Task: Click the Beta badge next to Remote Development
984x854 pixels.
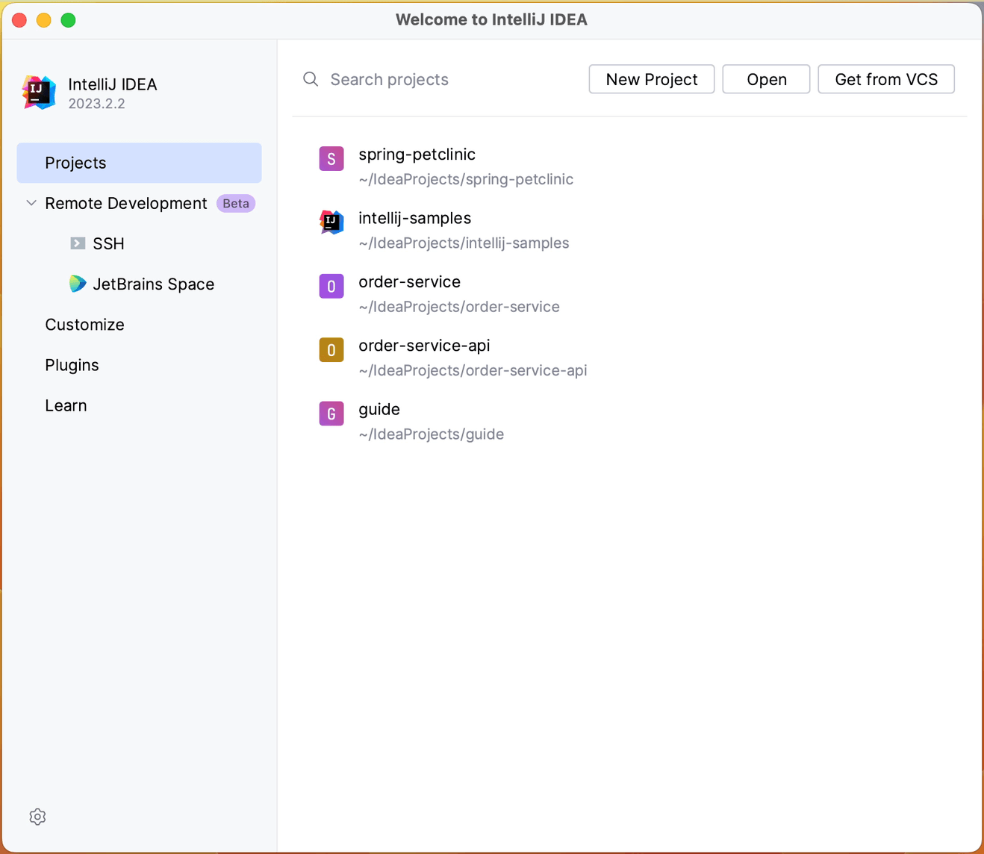Action: [x=236, y=203]
